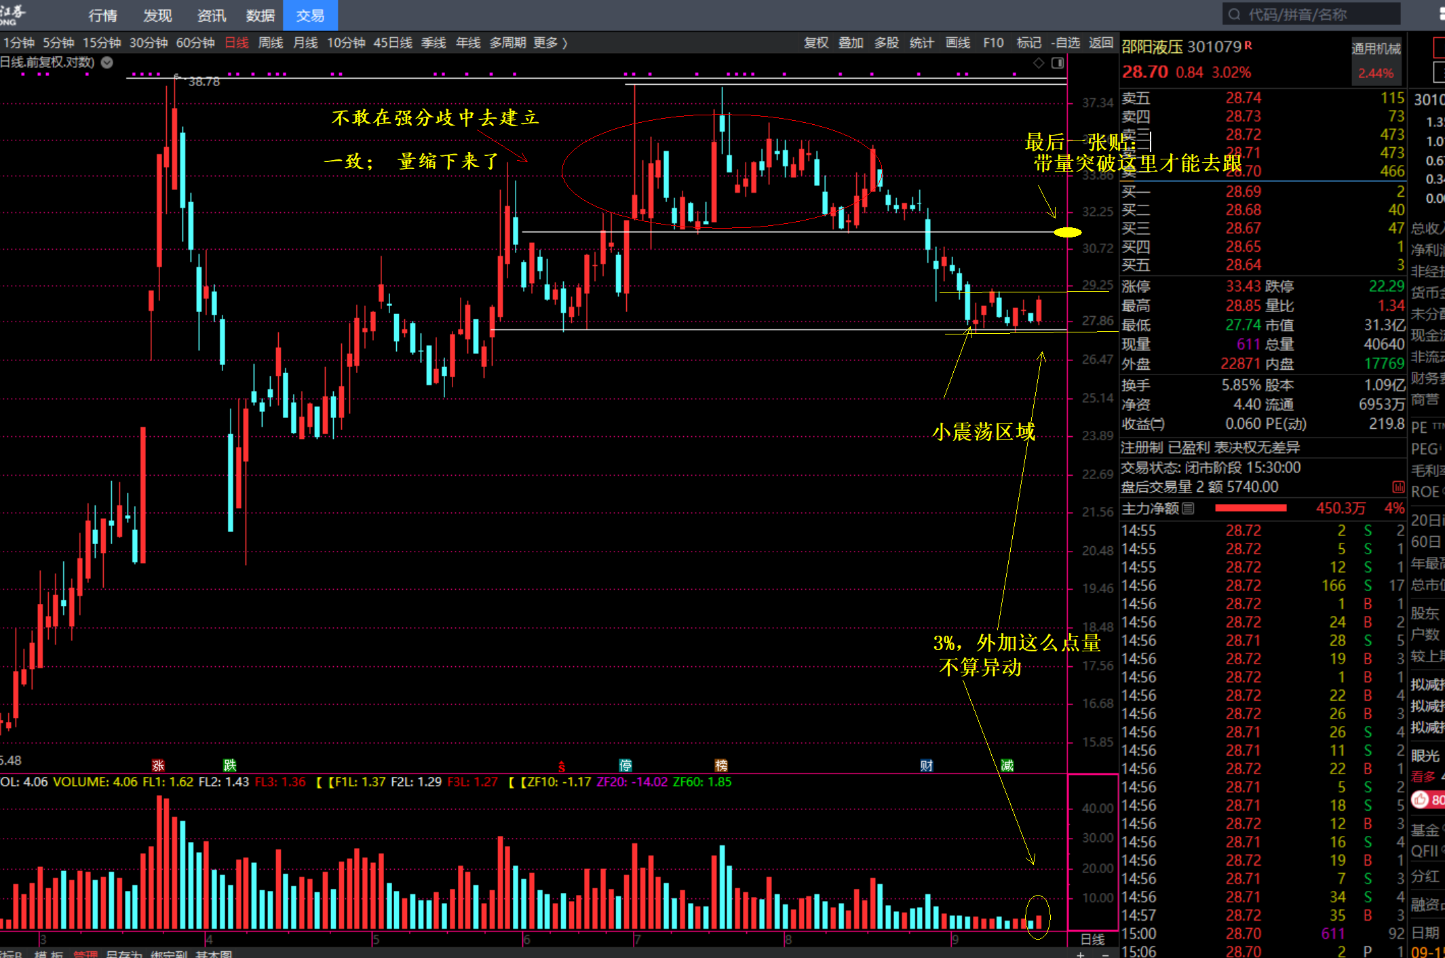Click the 涨 event marker icon

pos(159,765)
